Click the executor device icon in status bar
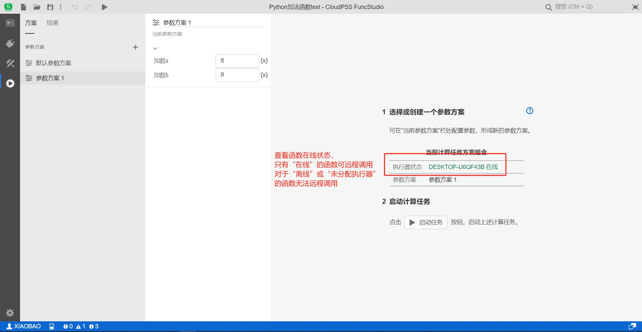642x332 pixels. [x=51, y=326]
